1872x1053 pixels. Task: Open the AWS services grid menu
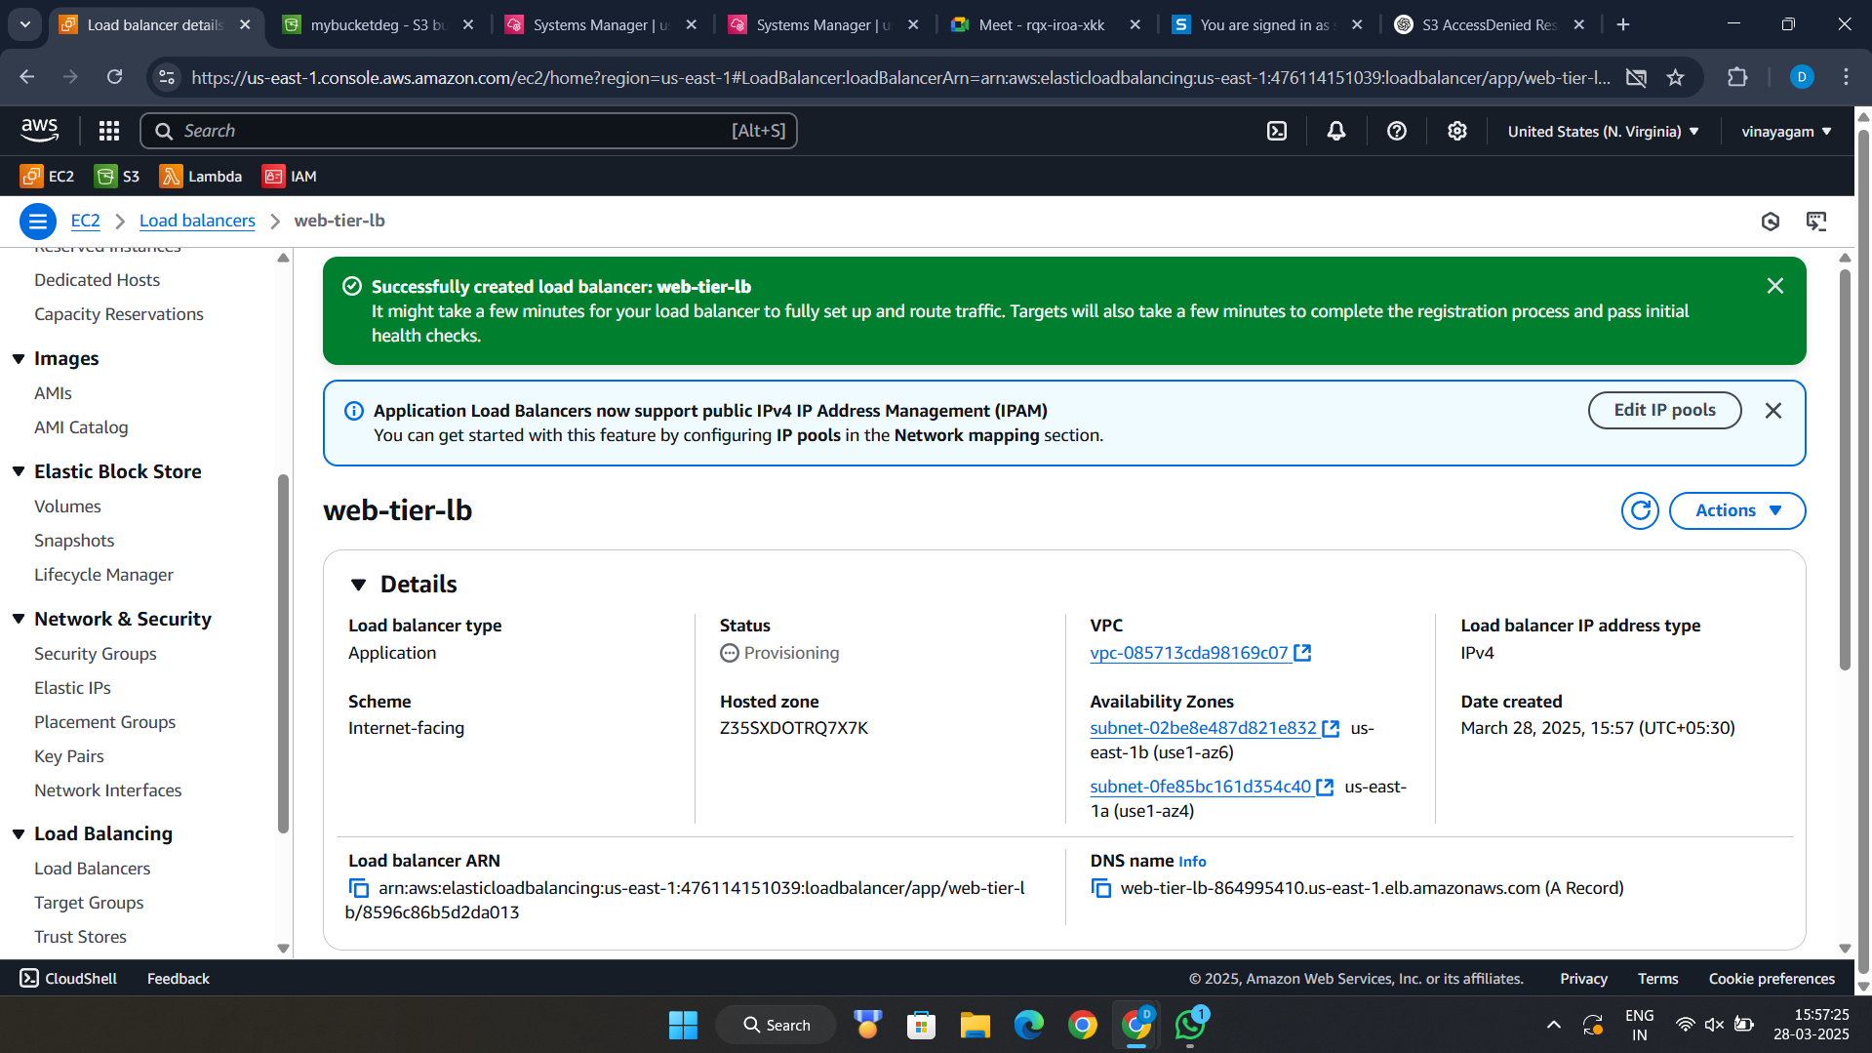(109, 131)
